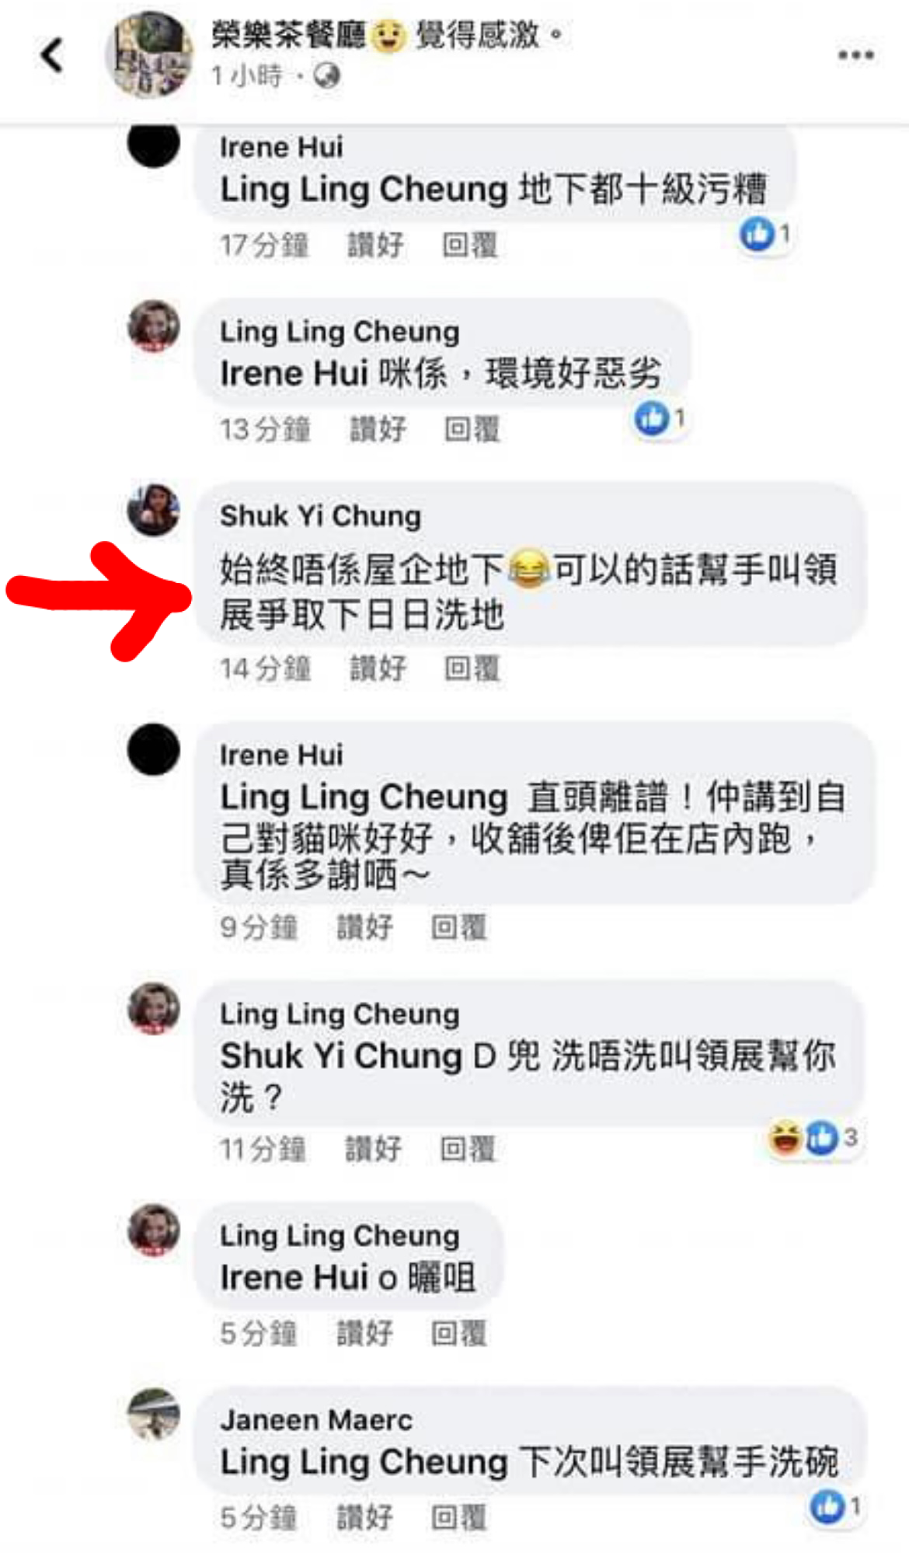The height and width of the screenshot is (1553, 909).
Task: Reply to Janeen Maerc's comment
Action: [458, 1517]
